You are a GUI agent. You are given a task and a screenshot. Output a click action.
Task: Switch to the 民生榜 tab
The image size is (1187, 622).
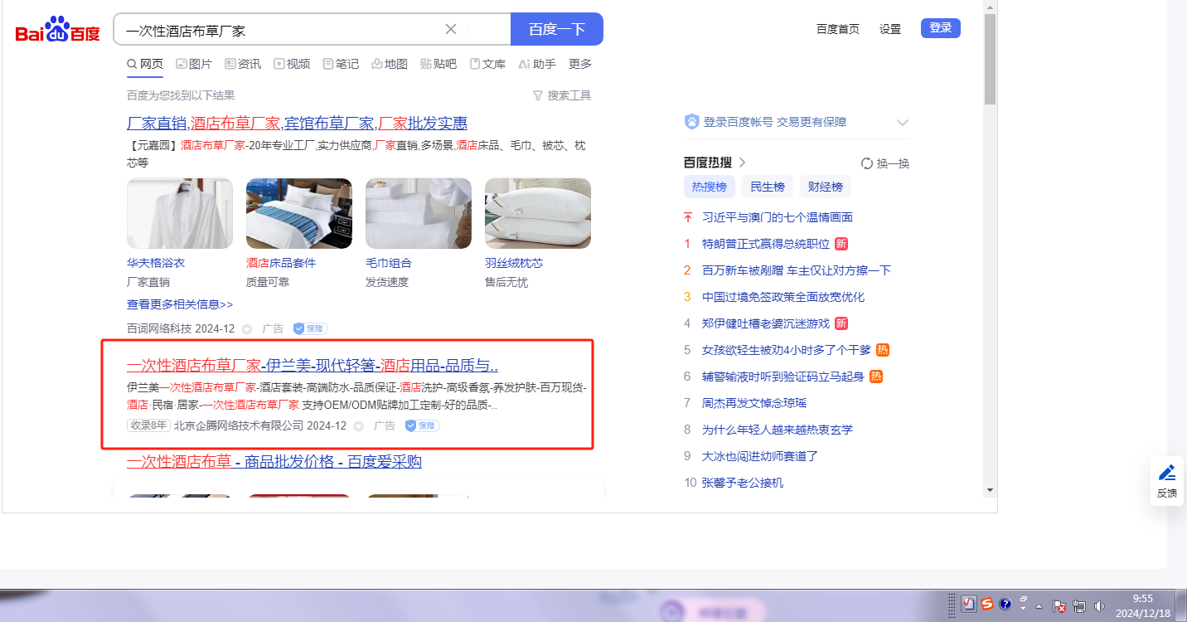pos(768,187)
